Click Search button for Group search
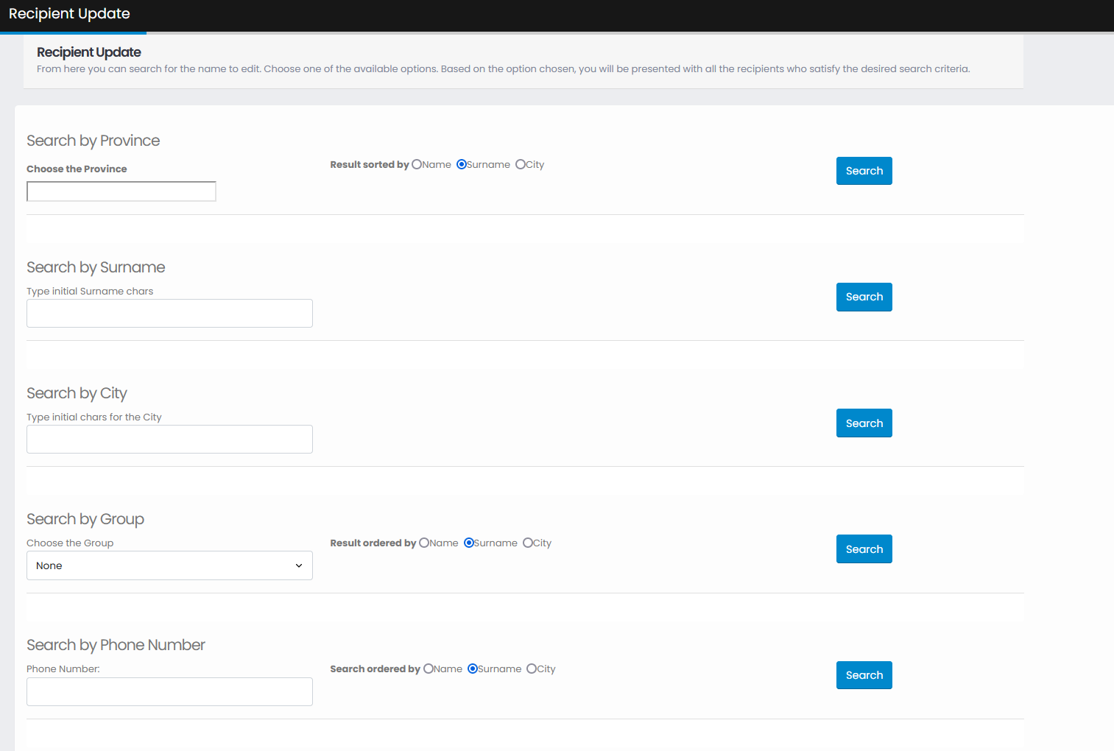Screen dimensions: 1114x751 click(x=864, y=549)
